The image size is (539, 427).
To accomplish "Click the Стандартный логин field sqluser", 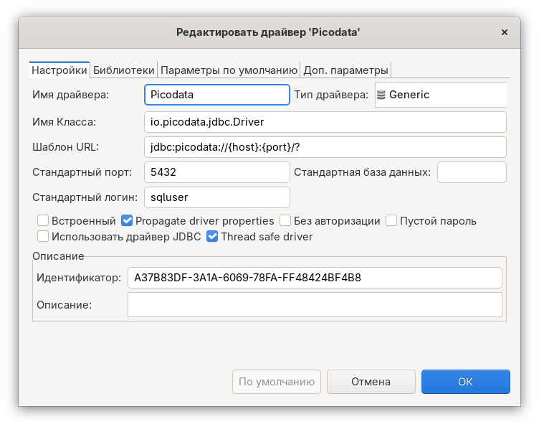I will click(217, 197).
